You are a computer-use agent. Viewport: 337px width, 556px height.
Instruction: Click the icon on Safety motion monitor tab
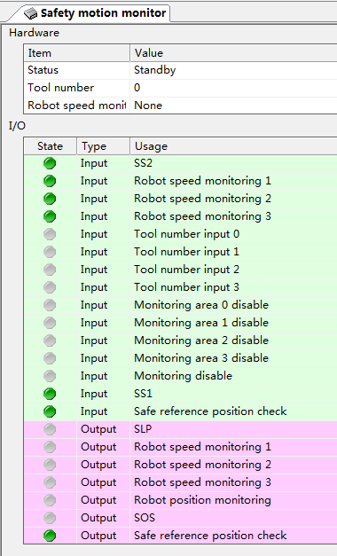point(30,13)
